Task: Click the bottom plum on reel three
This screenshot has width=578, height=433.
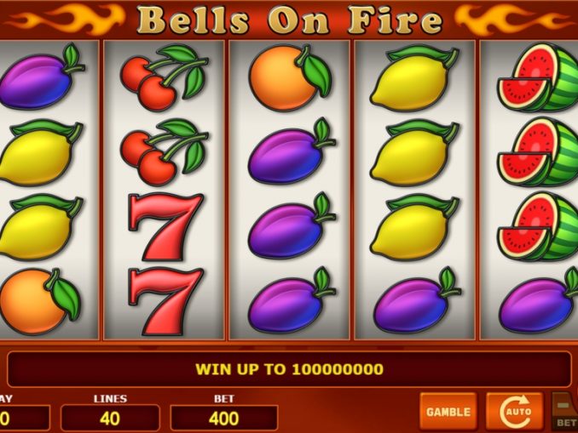Action: tap(292, 300)
